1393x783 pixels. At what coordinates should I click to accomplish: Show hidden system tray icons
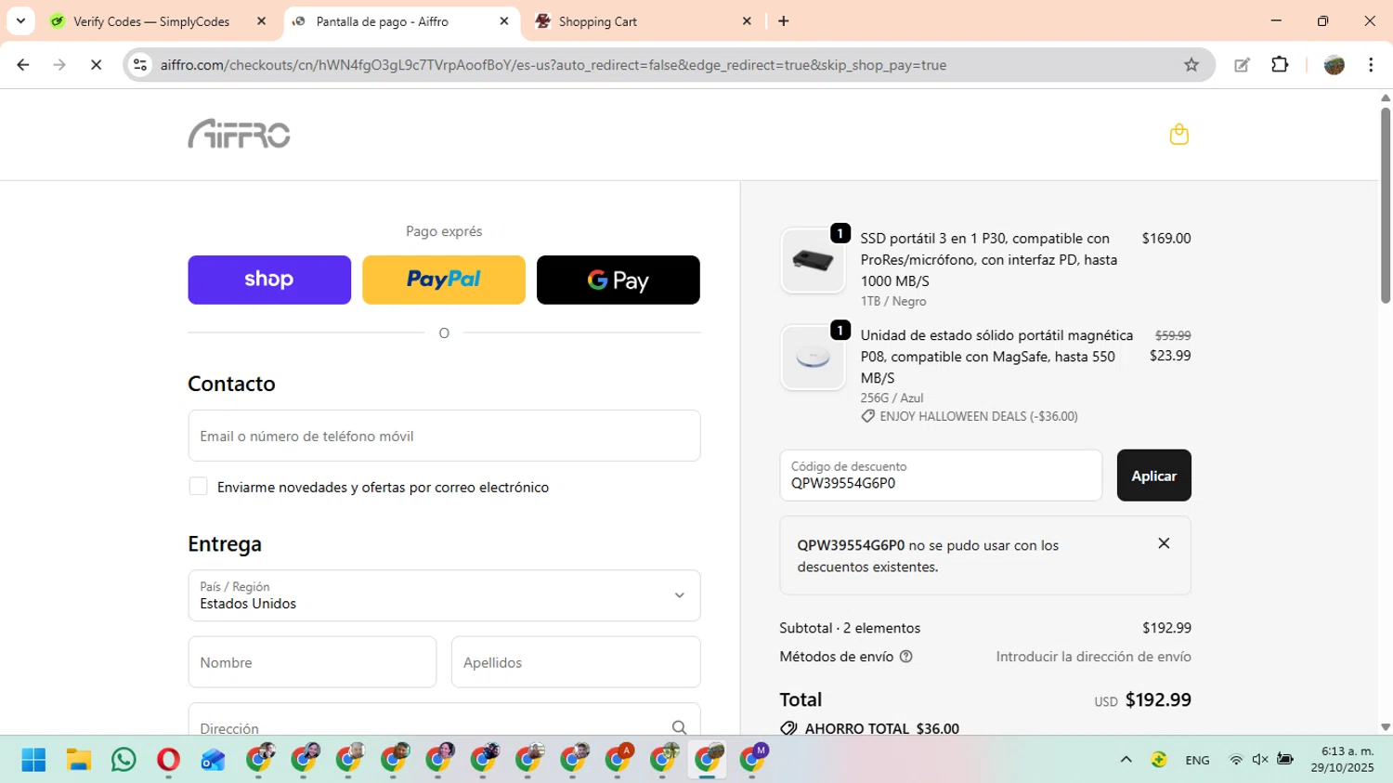[x=1126, y=760]
